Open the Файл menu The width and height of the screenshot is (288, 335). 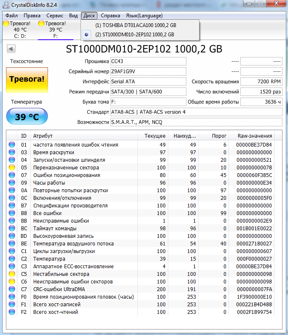click(x=12, y=16)
